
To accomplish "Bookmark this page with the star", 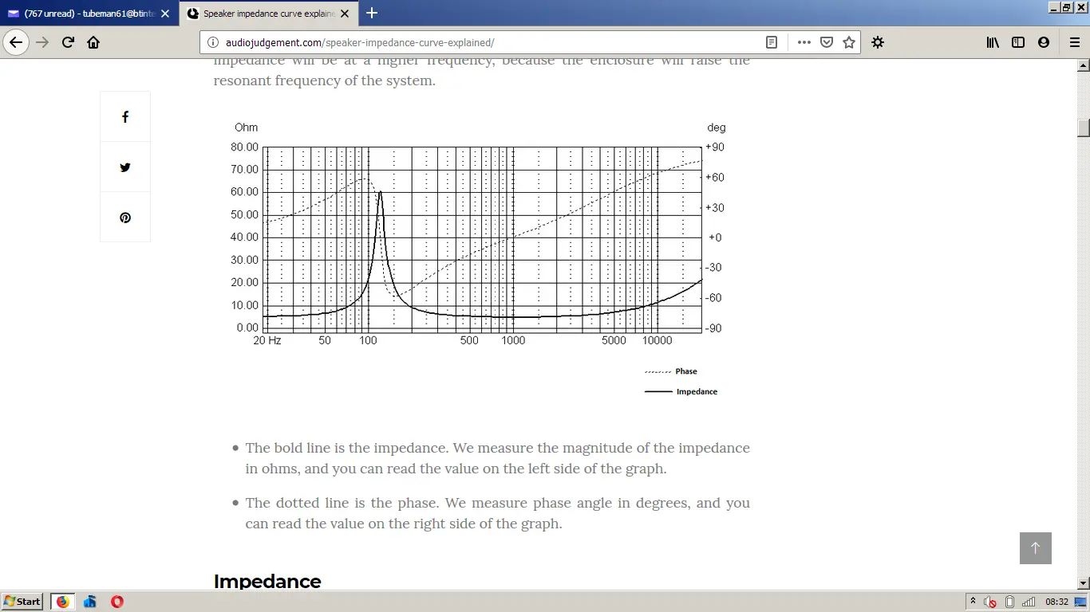I will [x=849, y=42].
